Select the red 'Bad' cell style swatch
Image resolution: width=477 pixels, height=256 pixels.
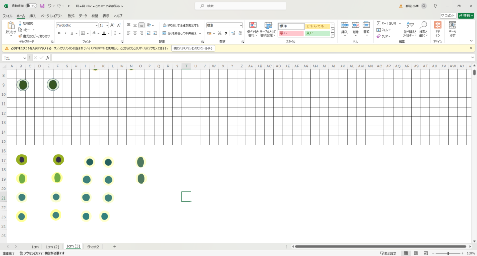[291, 34]
